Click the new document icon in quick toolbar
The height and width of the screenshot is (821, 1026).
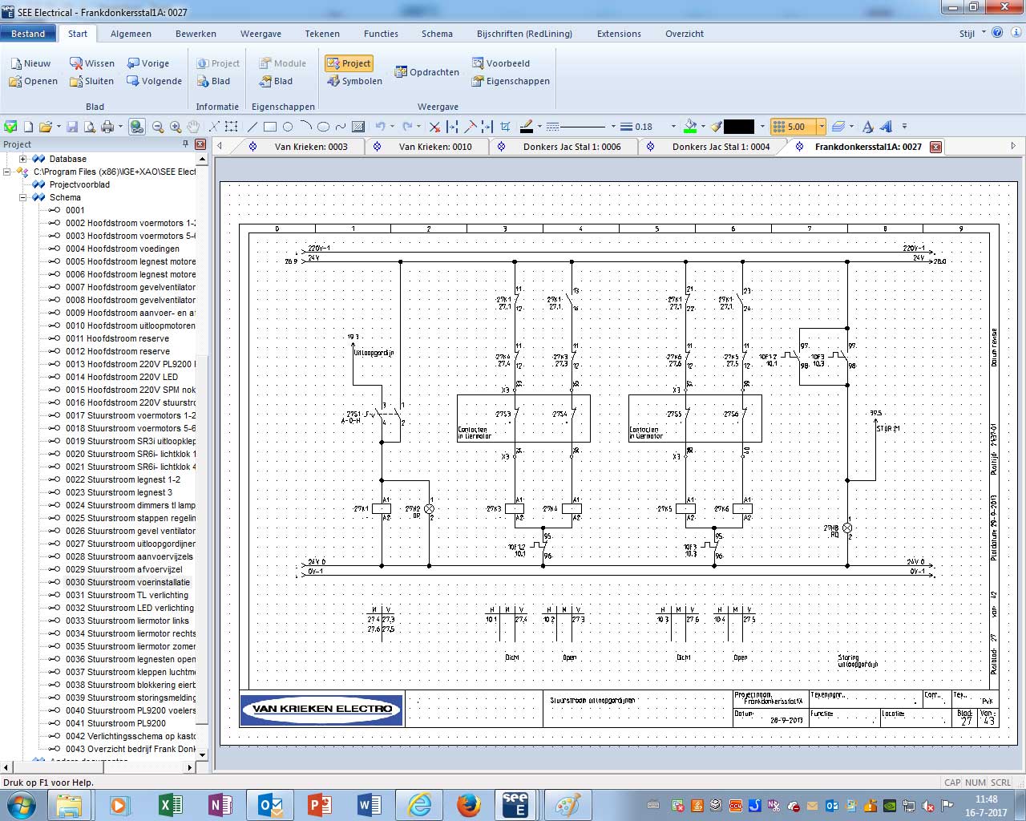[28, 127]
